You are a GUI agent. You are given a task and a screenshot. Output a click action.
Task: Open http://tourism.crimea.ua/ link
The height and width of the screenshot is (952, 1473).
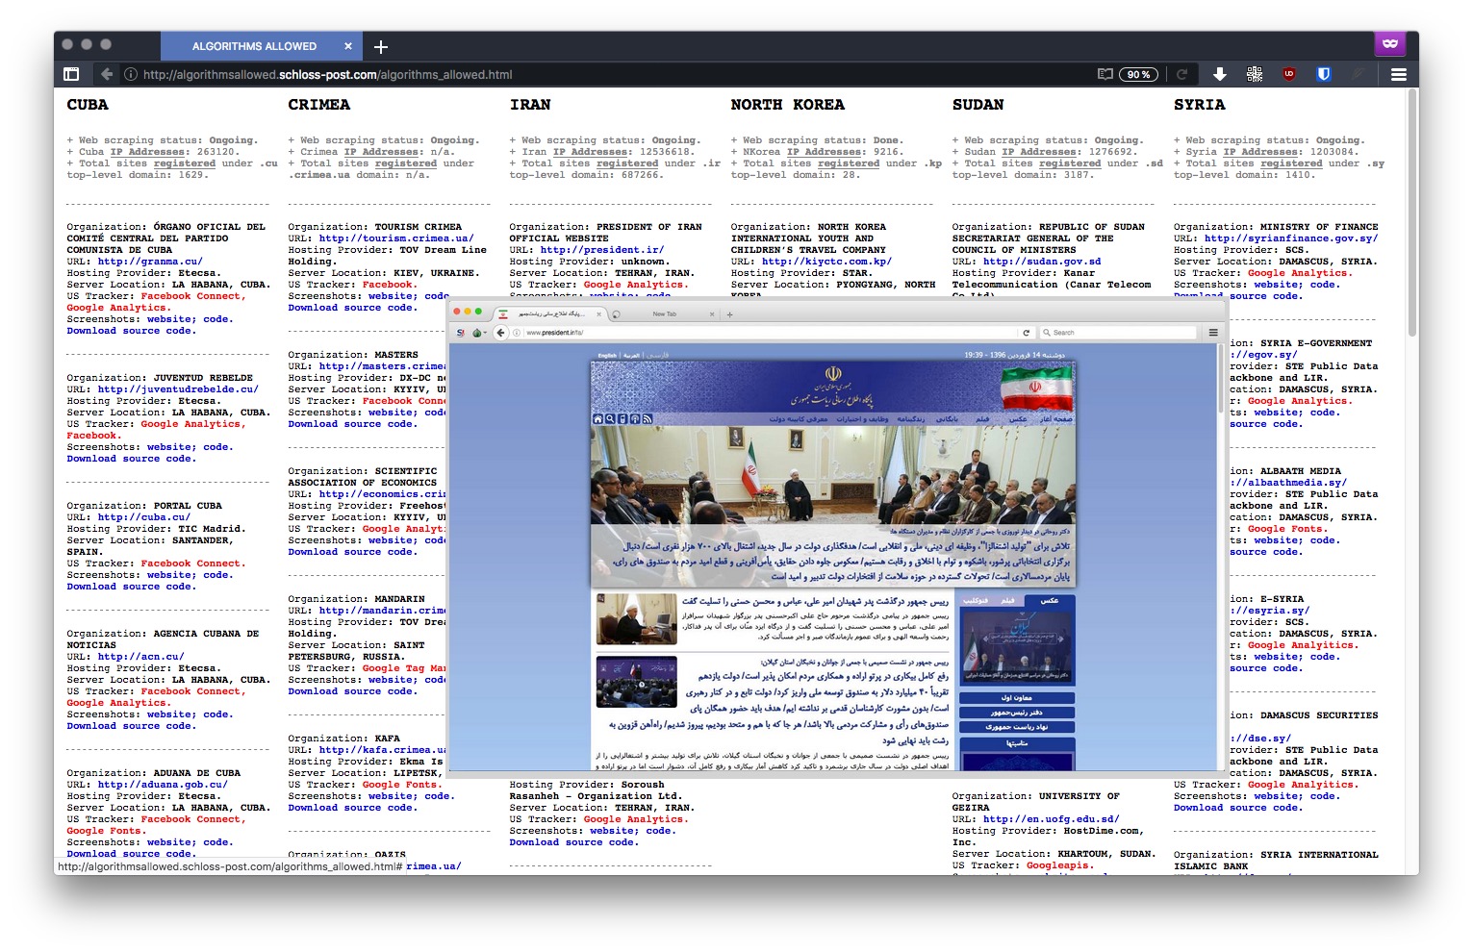(x=396, y=238)
